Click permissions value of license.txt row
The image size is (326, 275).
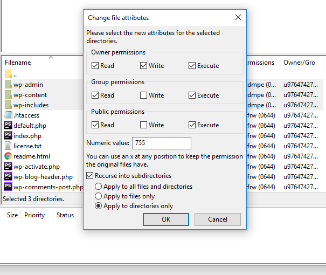[261, 146]
